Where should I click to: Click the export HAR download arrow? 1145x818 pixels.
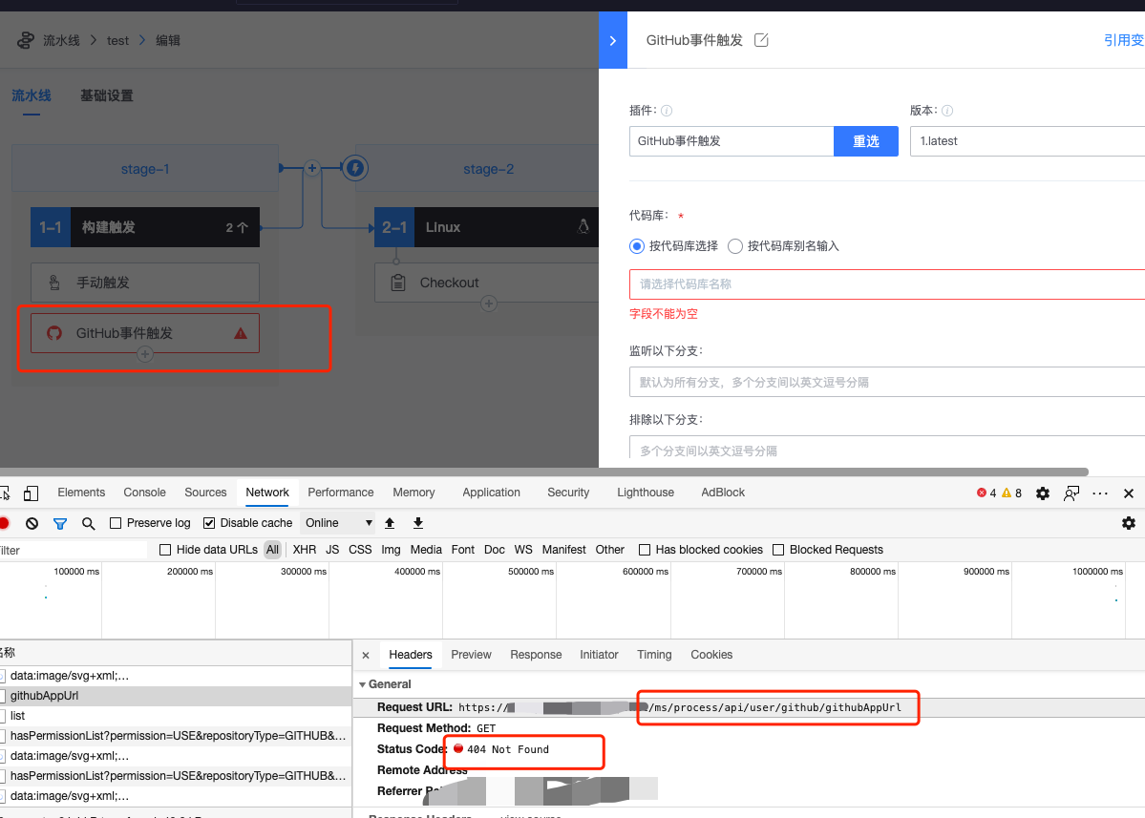tap(417, 523)
